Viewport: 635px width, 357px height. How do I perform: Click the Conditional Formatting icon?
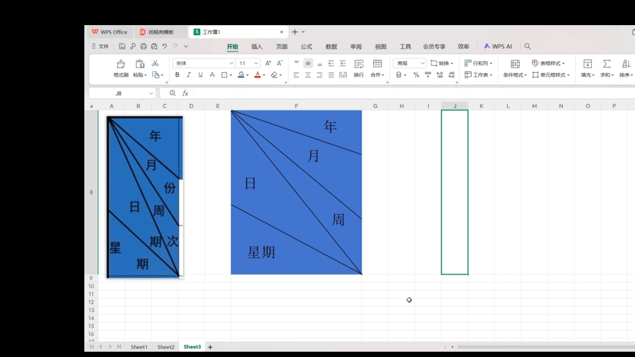[x=515, y=64]
